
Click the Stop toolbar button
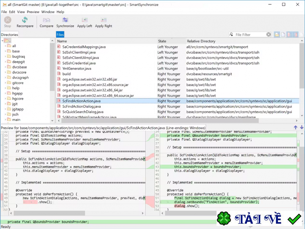(x=8, y=22)
